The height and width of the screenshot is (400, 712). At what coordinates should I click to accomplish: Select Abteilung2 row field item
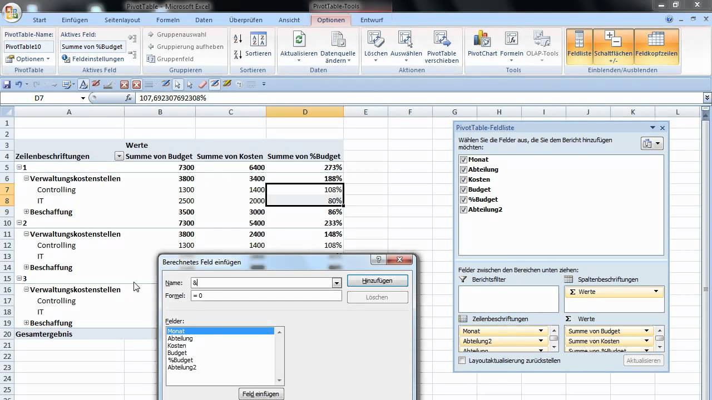click(502, 341)
